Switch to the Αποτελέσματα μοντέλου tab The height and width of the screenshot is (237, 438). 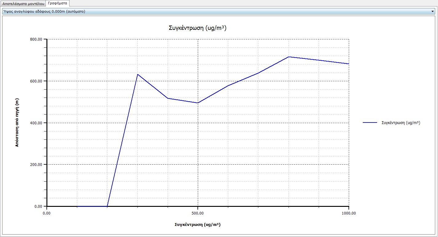point(23,3)
